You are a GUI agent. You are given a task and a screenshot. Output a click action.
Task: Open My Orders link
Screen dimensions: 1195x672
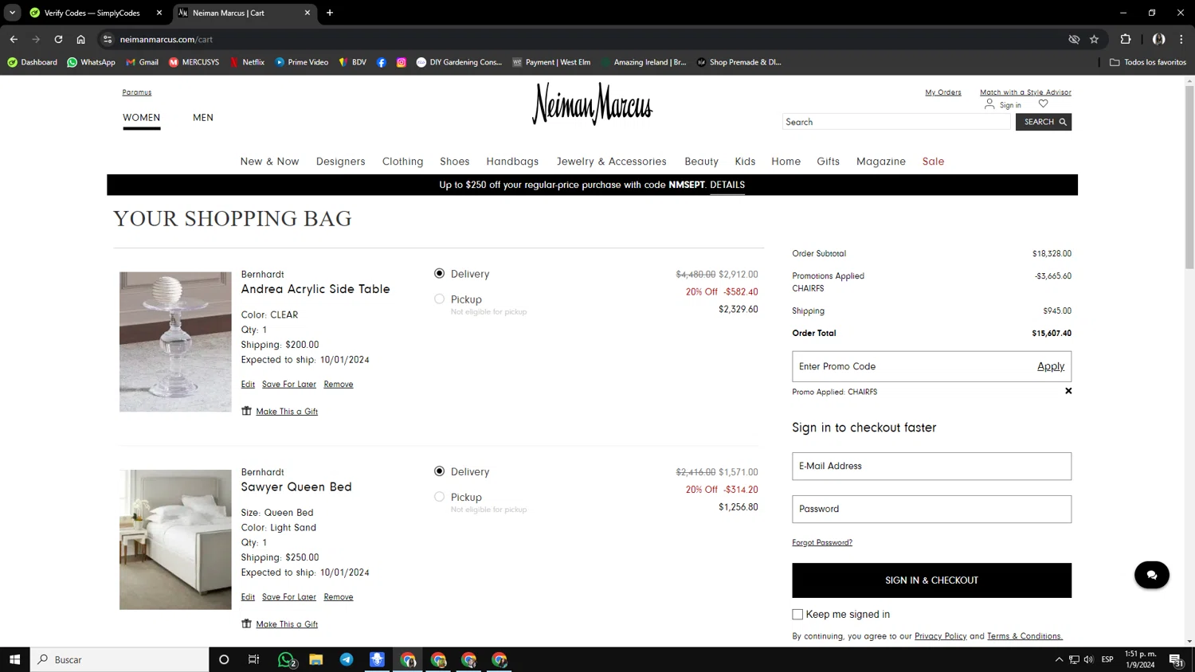pyautogui.click(x=942, y=92)
